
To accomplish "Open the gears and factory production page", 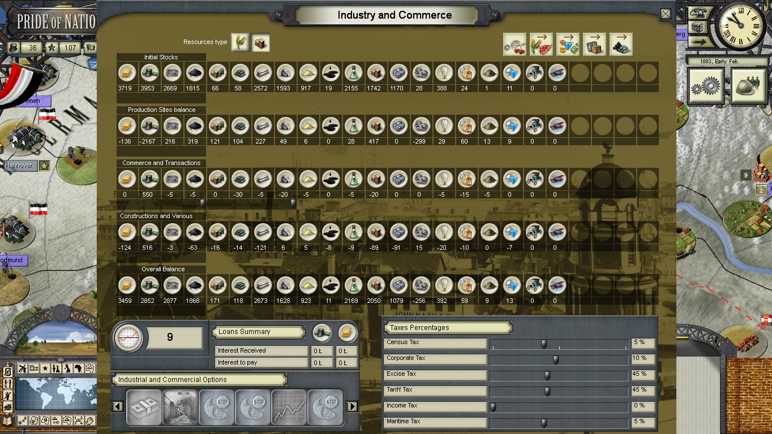I will click(x=514, y=45).
